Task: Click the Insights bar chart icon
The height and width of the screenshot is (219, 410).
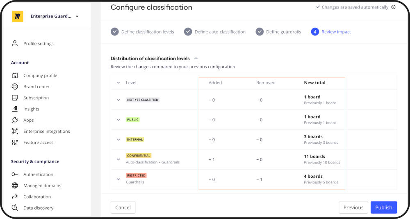Action: 15,109
